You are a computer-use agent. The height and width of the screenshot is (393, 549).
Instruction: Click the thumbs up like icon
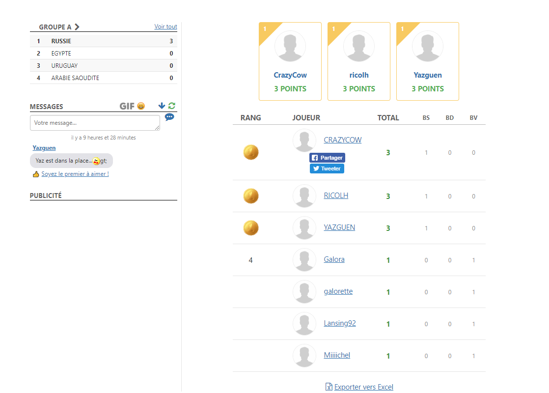pyautogui.click(x=36, y=174)
